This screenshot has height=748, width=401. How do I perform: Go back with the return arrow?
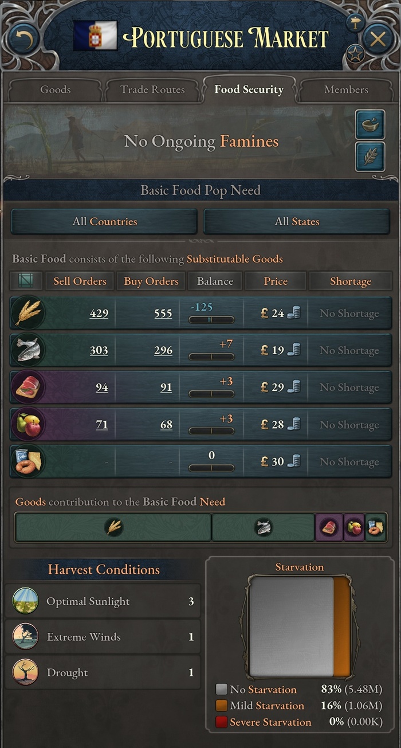[23, 39]
